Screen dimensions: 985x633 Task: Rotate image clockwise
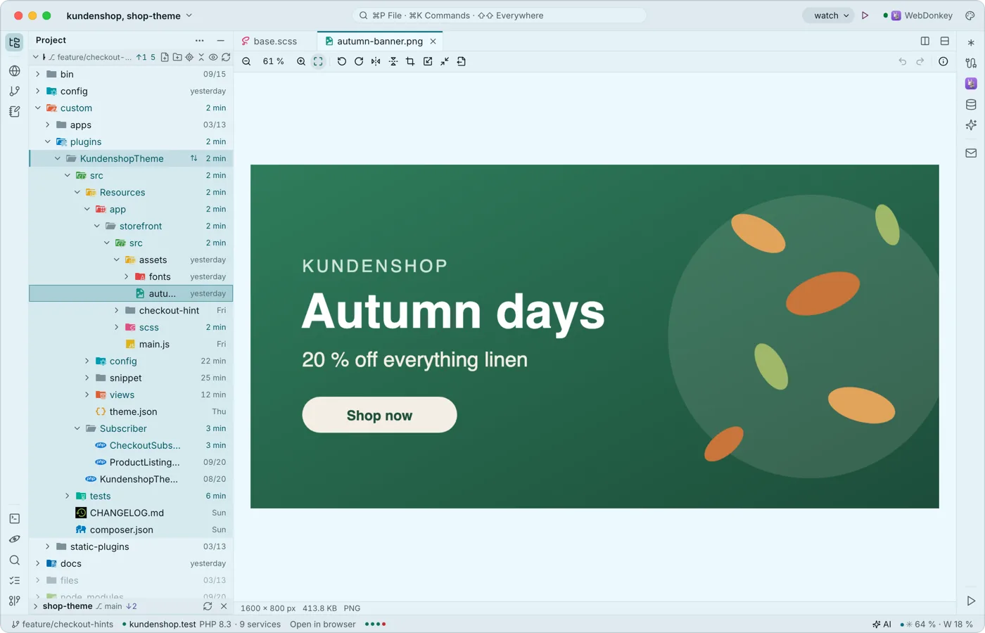pos(359,62)
